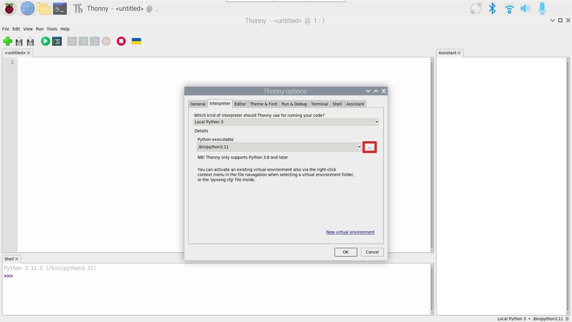Close the untitled editor tab
The height and width of the screenshot is (322, 572).
pos(29,53)
